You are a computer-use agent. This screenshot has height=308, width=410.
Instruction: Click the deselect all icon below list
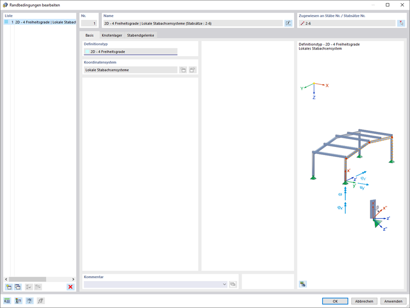[x=38, y=287]
